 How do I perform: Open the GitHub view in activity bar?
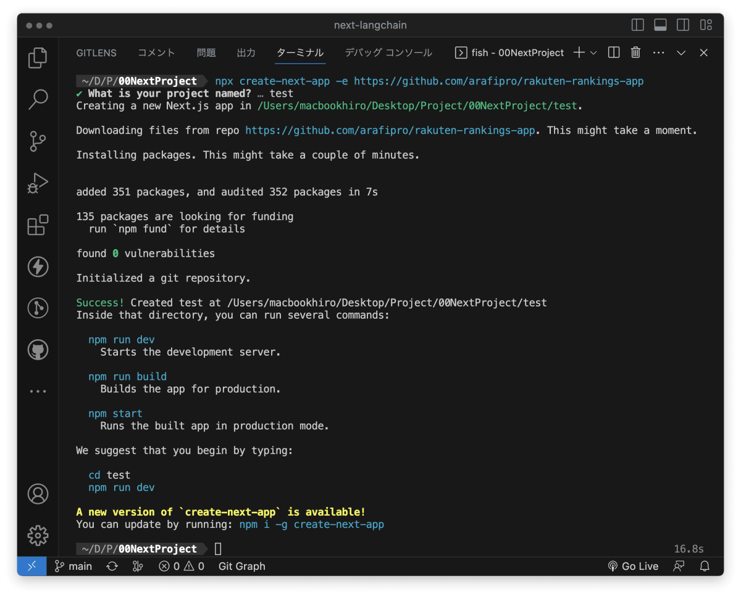38,350
